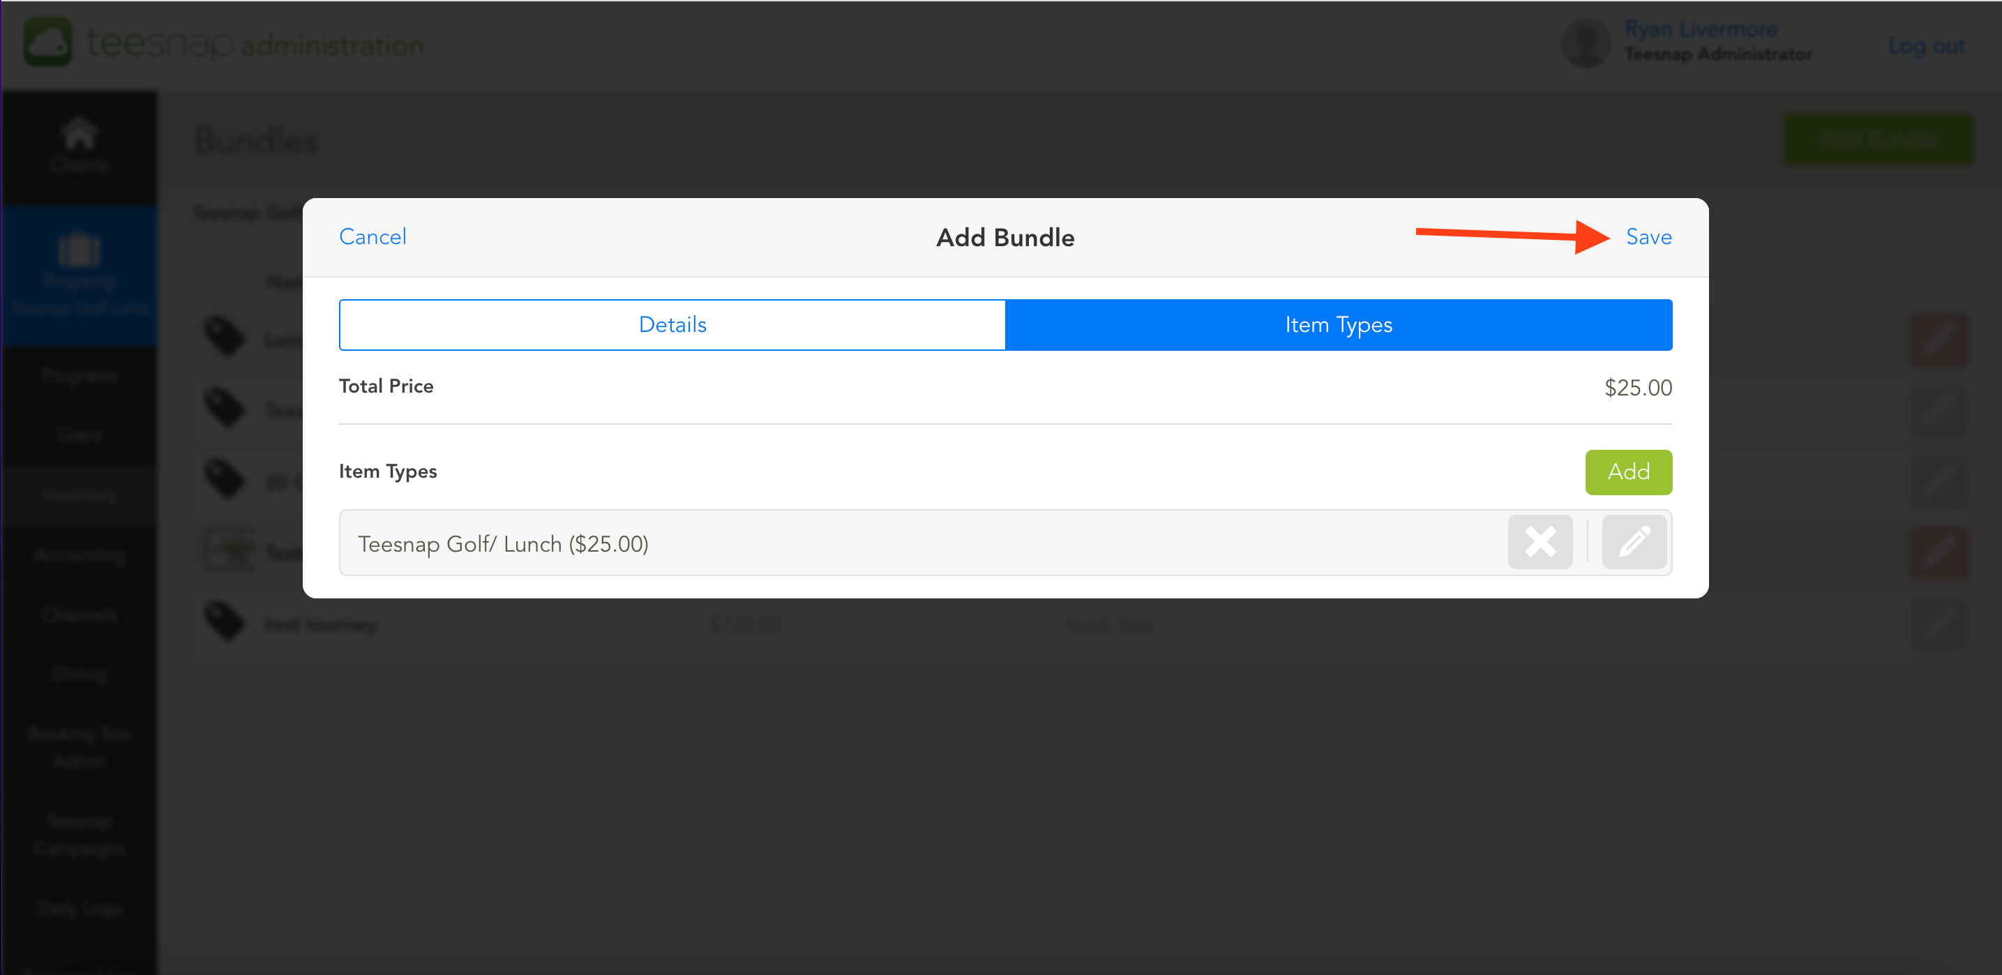Open Teesnap Campaigns in the sidebar
The width and height of the screenshot is (2002, 975).
tap(80, 834)
